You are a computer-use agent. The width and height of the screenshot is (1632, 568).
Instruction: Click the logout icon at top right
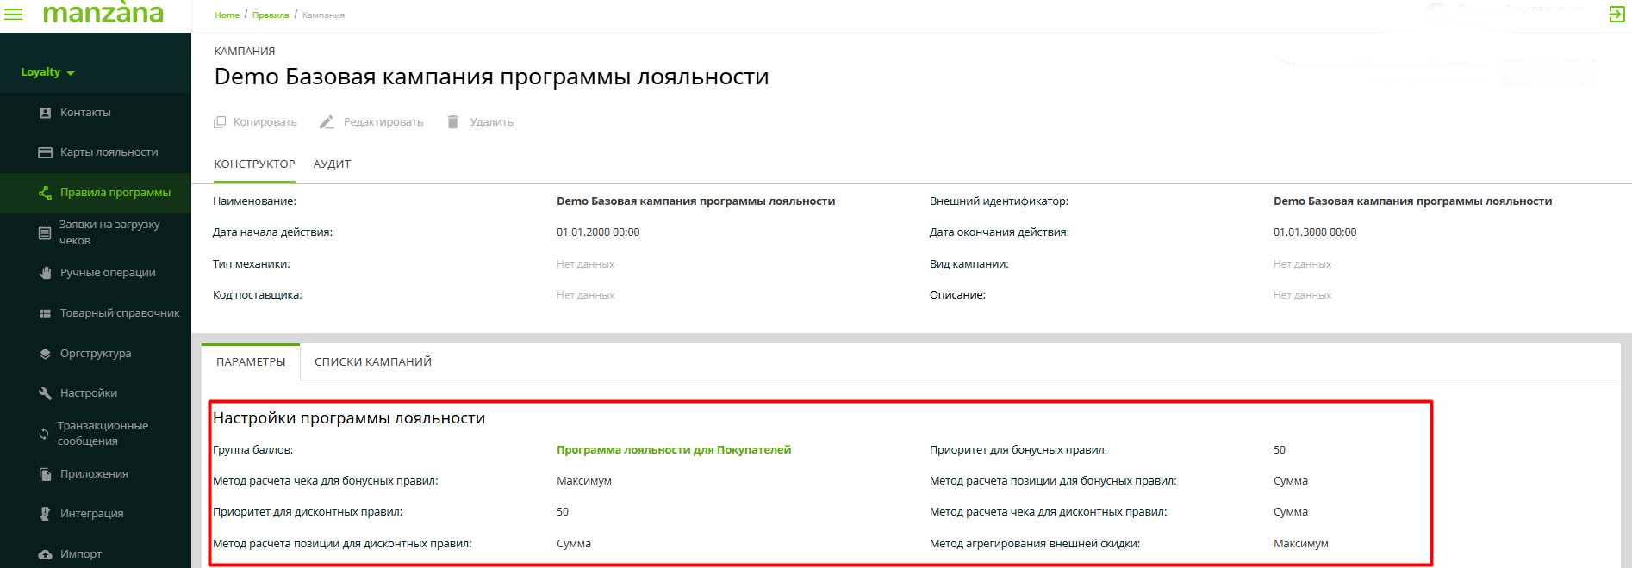[1616, 14]
